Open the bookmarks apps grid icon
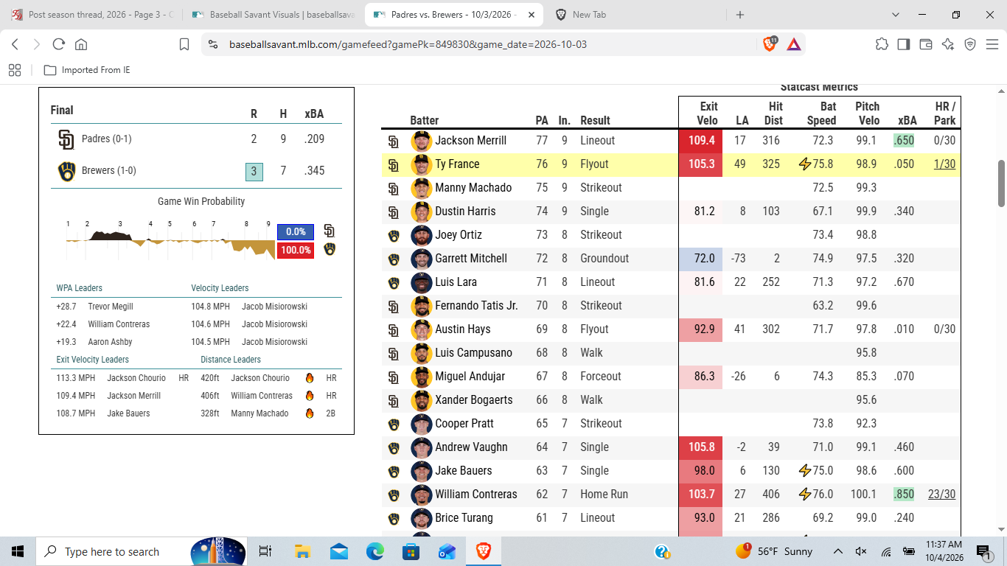Screen dimensions: 1007x566 (15, 70)
